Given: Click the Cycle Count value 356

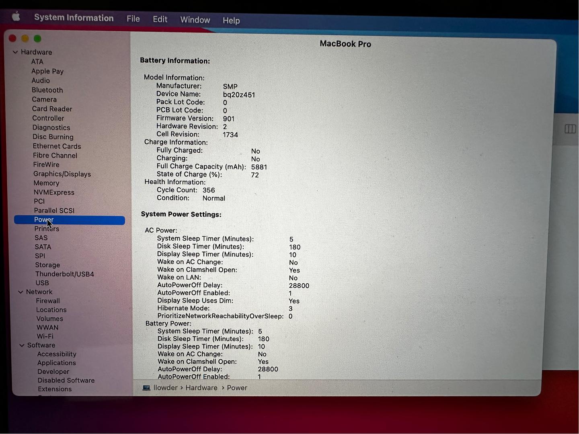Looking at the screenshot, I should 209,190.
